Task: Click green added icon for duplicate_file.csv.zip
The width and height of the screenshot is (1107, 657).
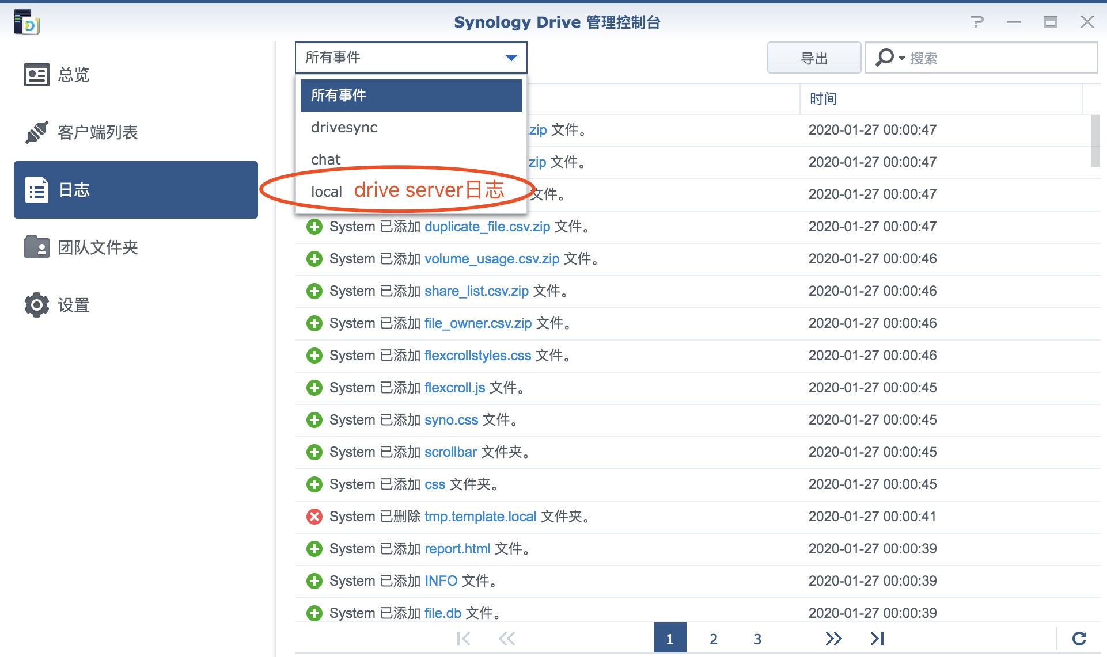Action: point(314,227)
